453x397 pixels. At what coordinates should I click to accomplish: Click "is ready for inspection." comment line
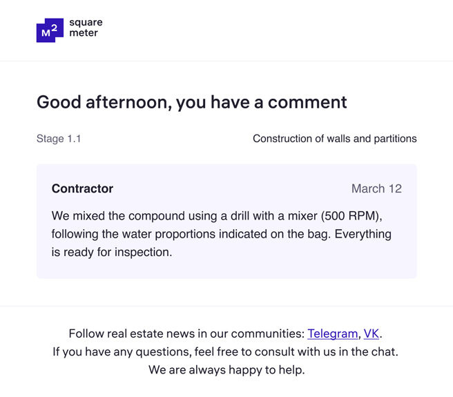(111, 252)
